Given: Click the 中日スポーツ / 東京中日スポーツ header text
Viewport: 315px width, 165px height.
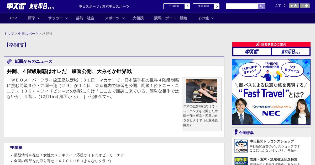Looking at the screenshot, I should 104,6.
